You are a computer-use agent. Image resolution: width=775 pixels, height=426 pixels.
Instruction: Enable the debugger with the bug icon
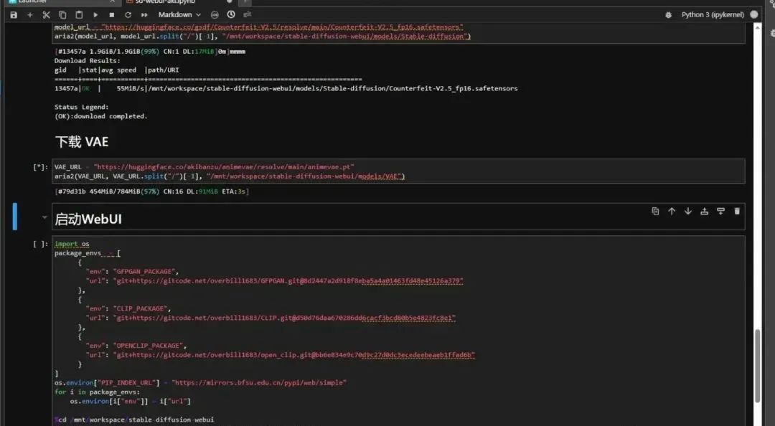pos(668,15)
